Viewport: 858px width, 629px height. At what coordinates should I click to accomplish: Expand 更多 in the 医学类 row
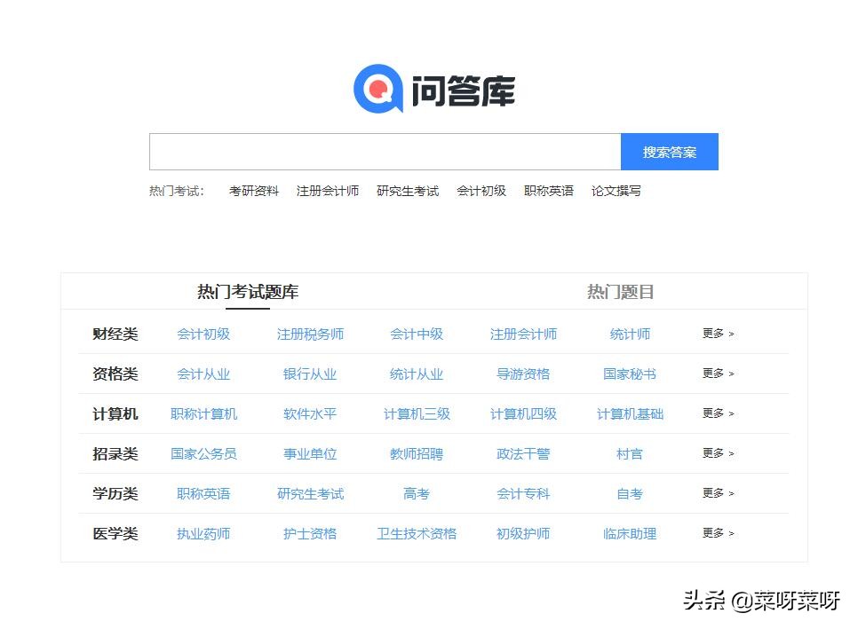click(716, 534)
